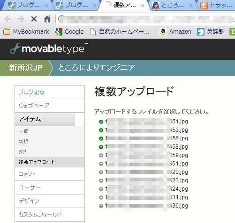Open the デザイン sidebar menu
Viewport: 235px width, 223px height.
tap(50, 201)
